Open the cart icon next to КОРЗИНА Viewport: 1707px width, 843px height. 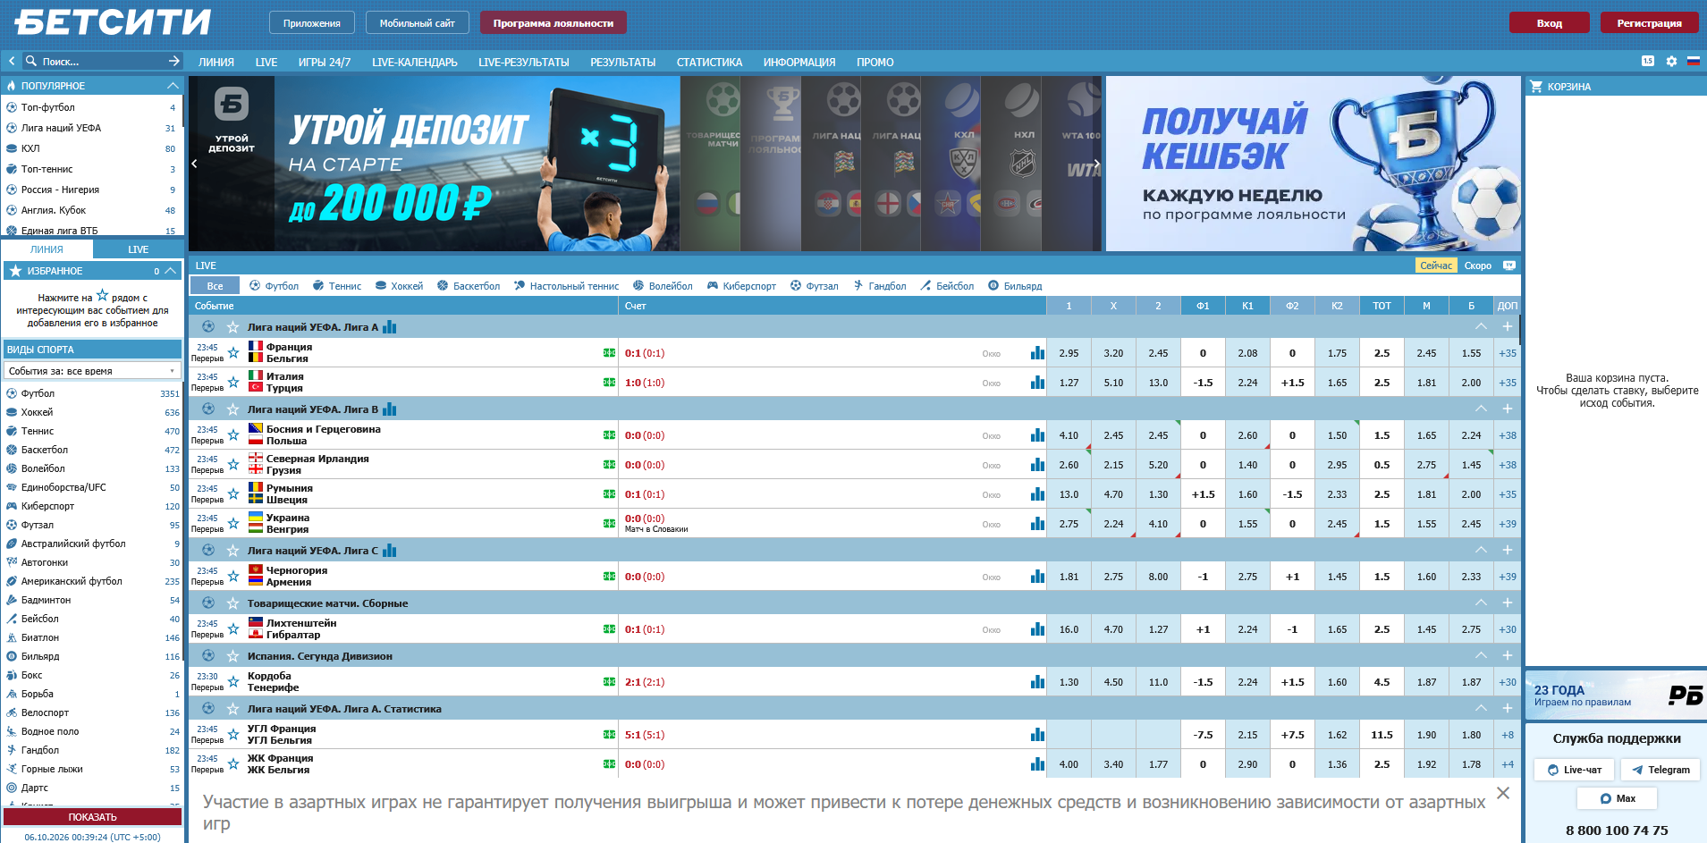point(1536,87)
